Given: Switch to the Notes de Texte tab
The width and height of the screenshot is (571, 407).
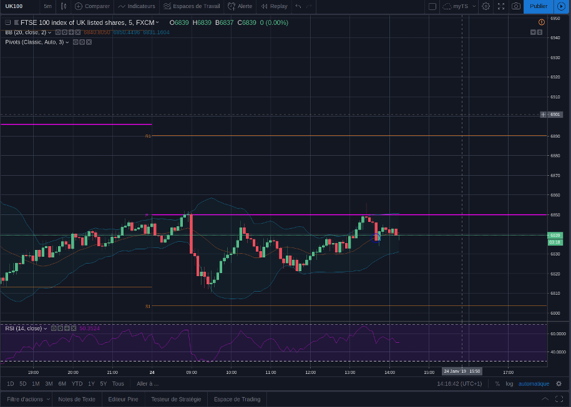Looking at the screenshot, I should coord(77,399).
